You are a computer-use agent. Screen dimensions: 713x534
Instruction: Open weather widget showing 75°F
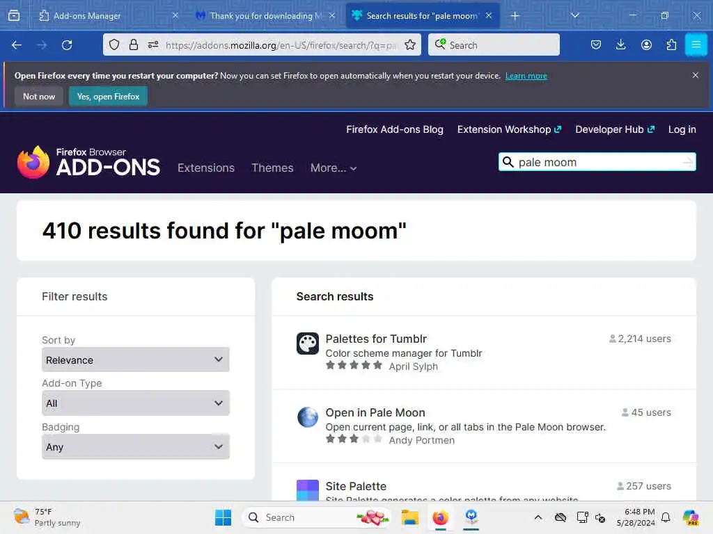[x=47, y=517]
